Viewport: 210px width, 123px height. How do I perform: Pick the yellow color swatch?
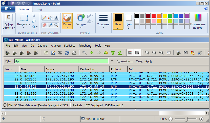pos(165,16)
